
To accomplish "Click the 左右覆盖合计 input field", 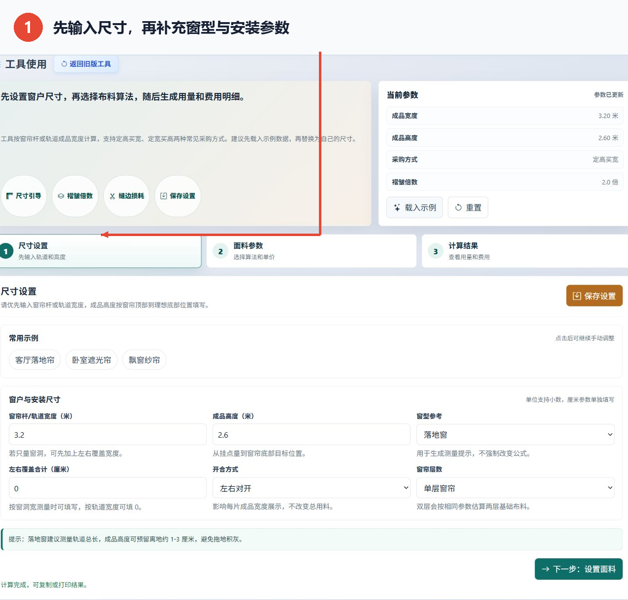I will 108,488.
